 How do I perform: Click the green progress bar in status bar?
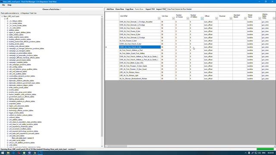[265, 149]
